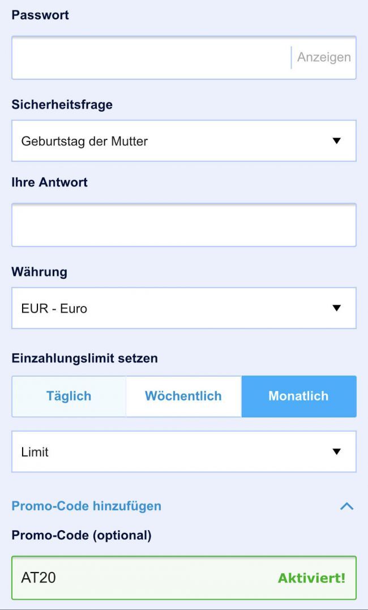Open the EUR - Euro currency dropdown

[x=170, y=309]
